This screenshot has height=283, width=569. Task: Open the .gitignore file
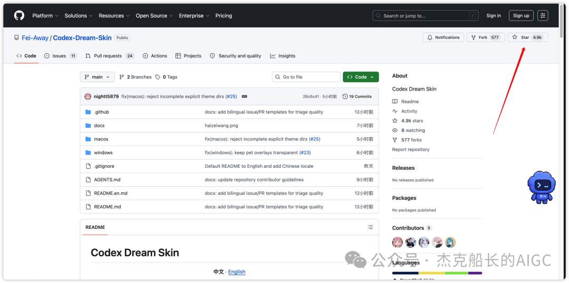[104, 166]
